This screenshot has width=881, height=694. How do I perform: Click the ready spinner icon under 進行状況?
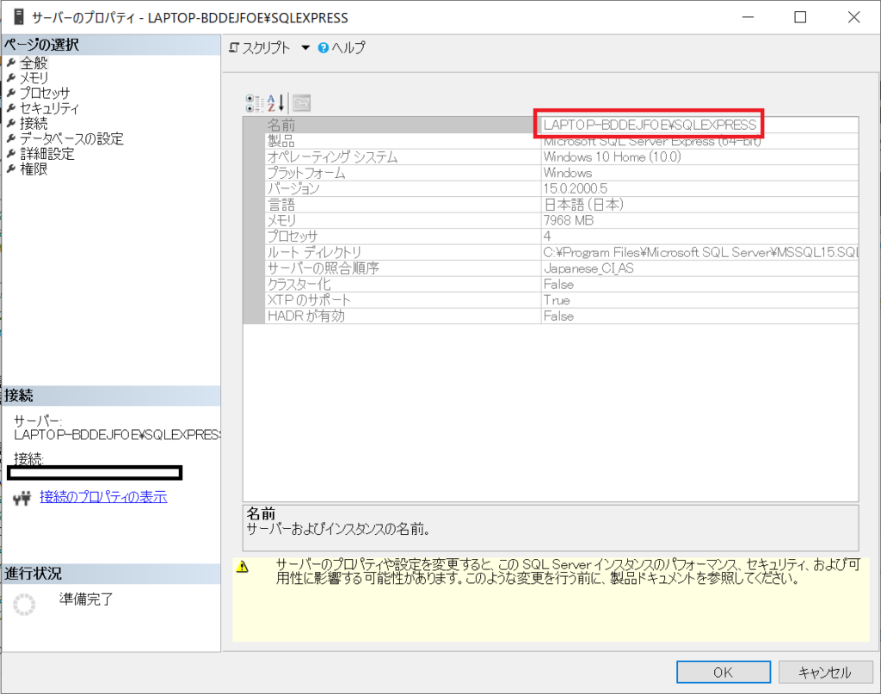24,605
